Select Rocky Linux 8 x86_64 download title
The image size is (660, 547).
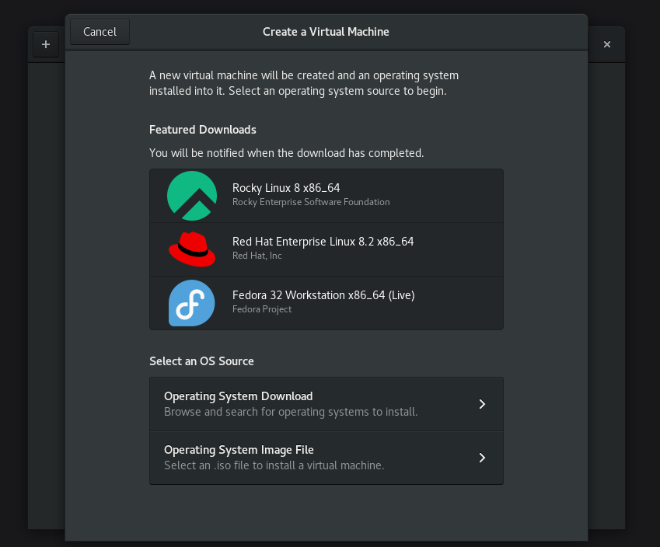tap(285, 188)
